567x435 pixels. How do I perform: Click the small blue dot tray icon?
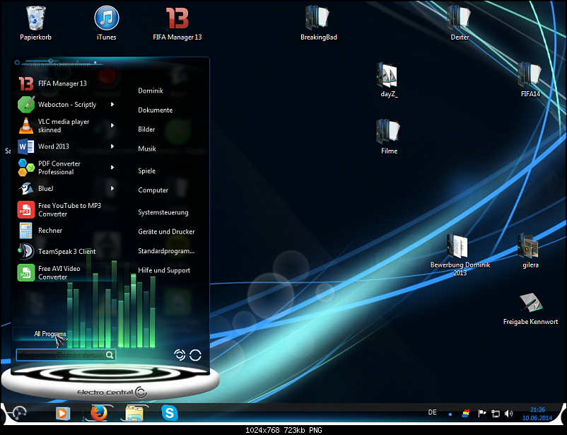coord(450,414)
